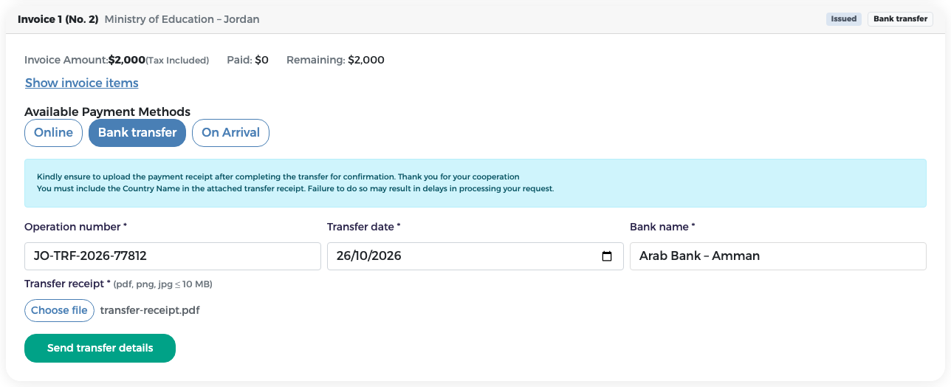This screenshot has width=951, height=387.
Task: Click the Ministry of Education – Jordan text
Action: coord(182,19)
